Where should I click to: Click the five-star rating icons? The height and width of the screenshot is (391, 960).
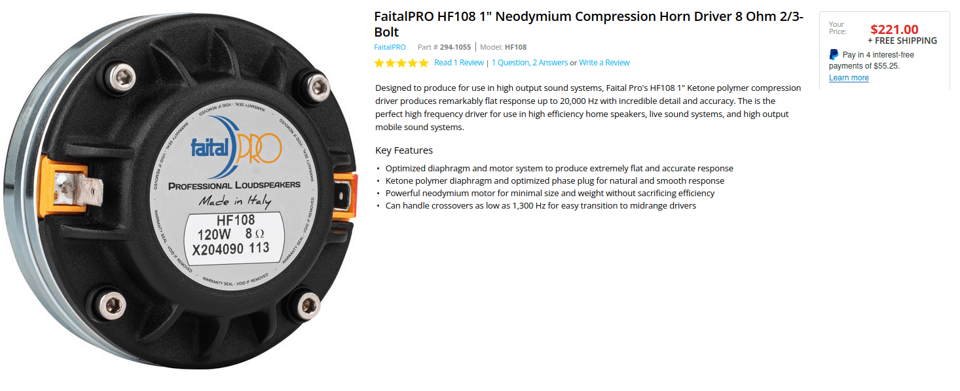click(401, 63)
